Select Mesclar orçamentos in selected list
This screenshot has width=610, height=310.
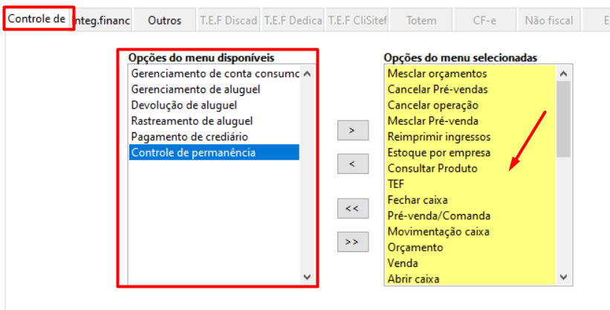click(x=437, y=74)
